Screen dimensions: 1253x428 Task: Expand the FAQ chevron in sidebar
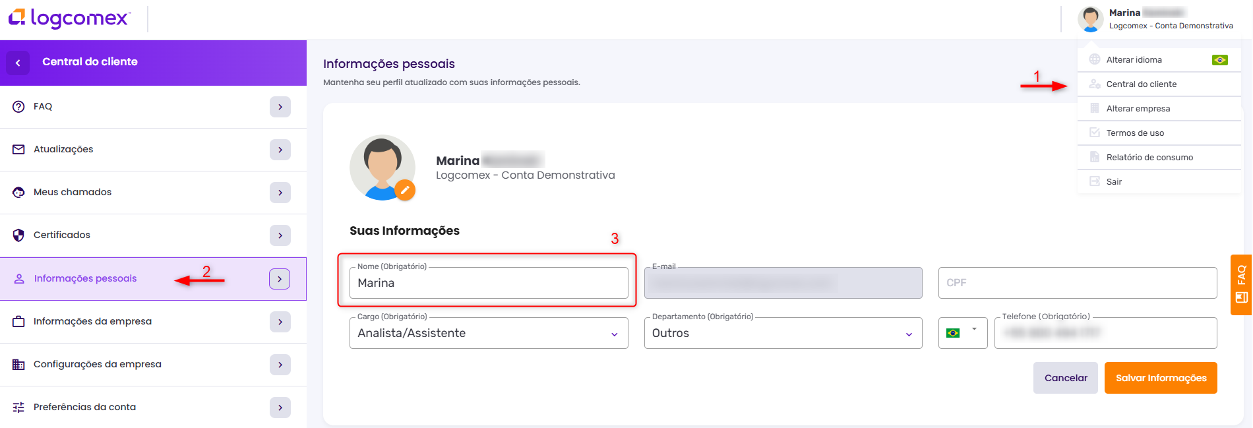tap(280, 107)
